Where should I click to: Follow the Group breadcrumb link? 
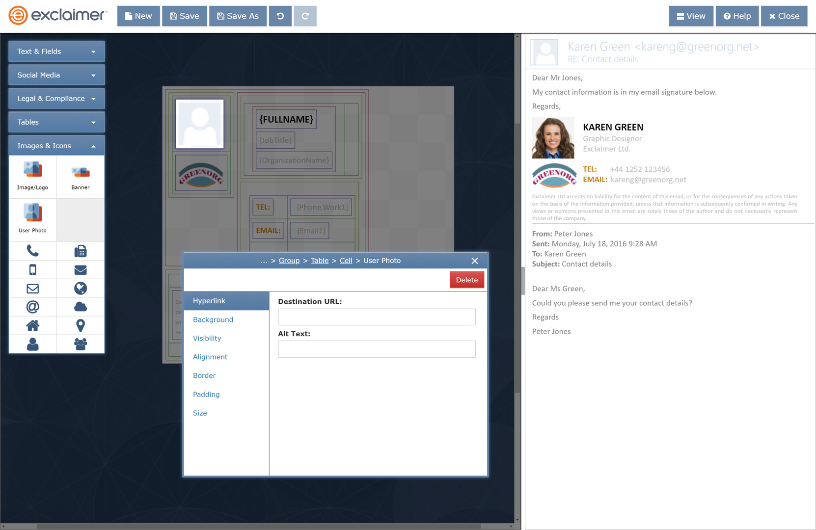coord(289,261)
